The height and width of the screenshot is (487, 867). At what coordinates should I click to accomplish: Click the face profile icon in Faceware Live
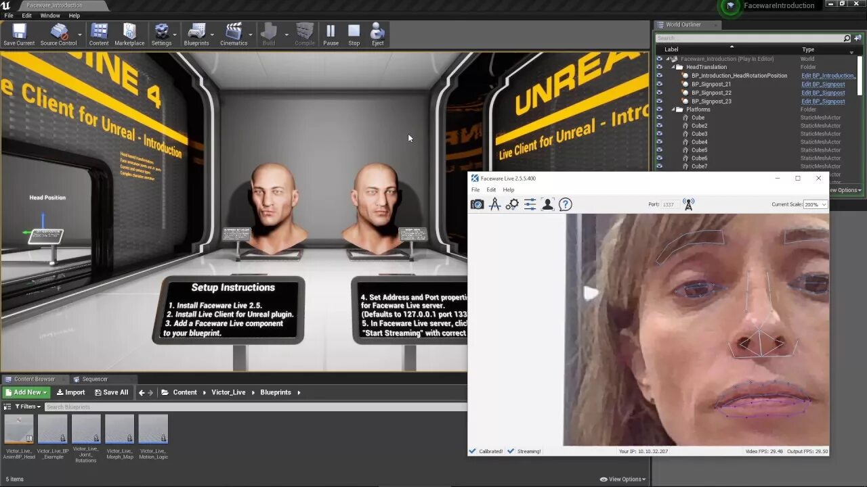pyautogui.click(x=548, y=204)
